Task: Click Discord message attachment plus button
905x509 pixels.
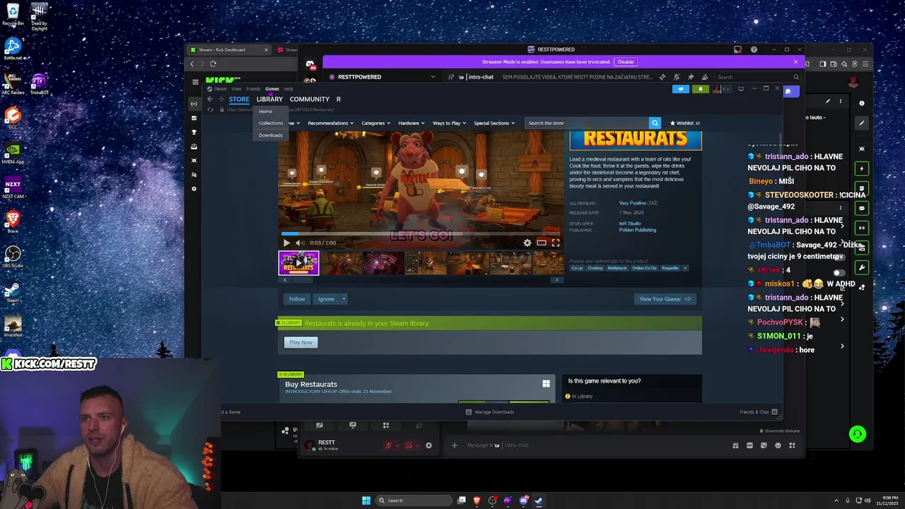Action: 455,445
